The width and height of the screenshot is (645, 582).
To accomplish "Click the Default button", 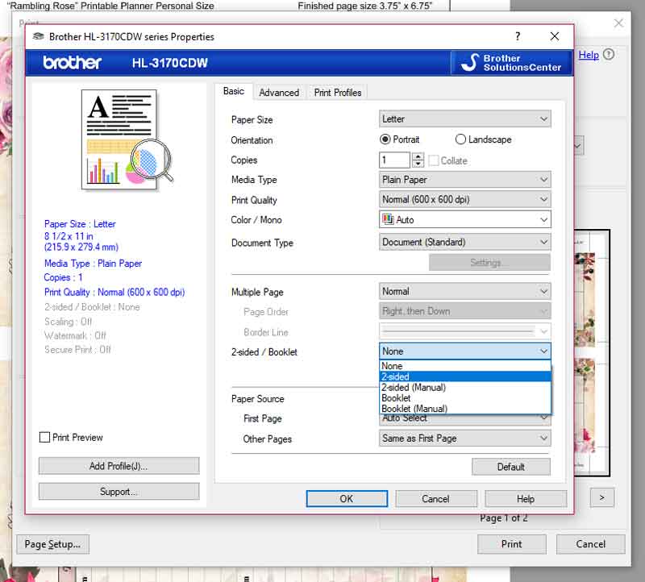I will pyautogui.click(x=511, y=467).
